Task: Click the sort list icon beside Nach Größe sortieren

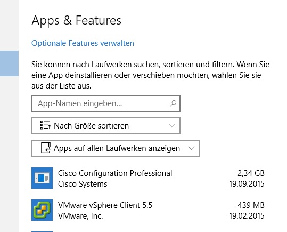Action: coord(45,125)
